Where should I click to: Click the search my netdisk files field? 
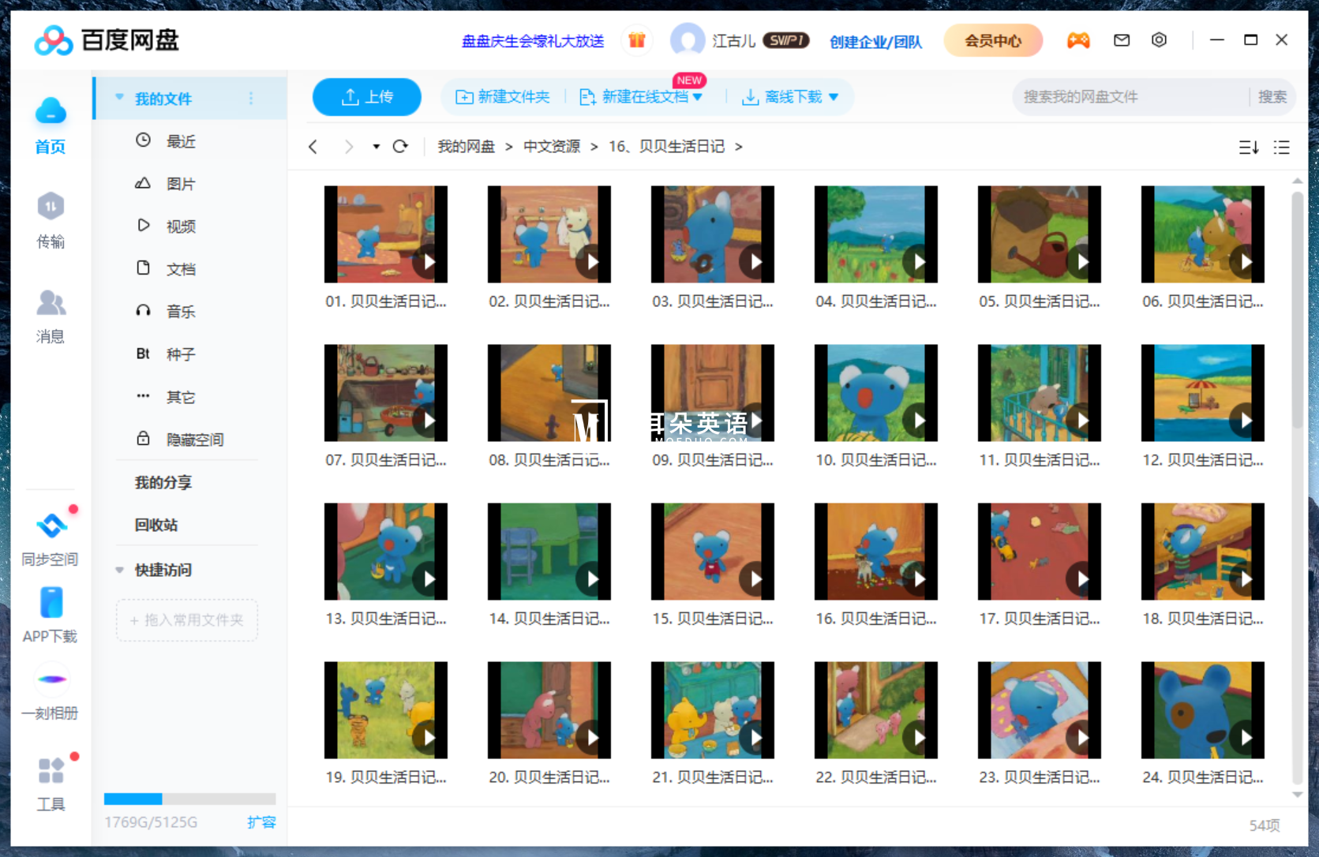[x=1129, y=97]
